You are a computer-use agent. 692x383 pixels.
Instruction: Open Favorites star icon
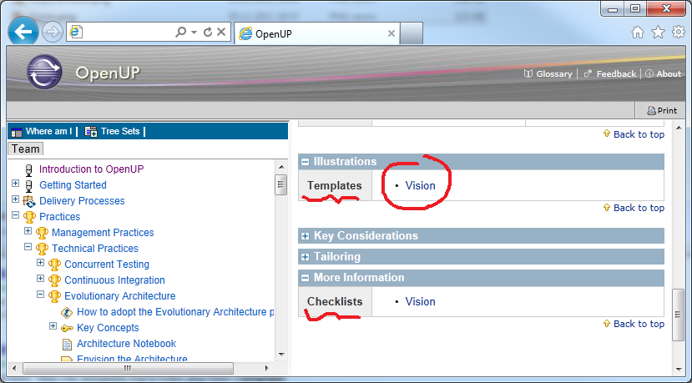658,32
